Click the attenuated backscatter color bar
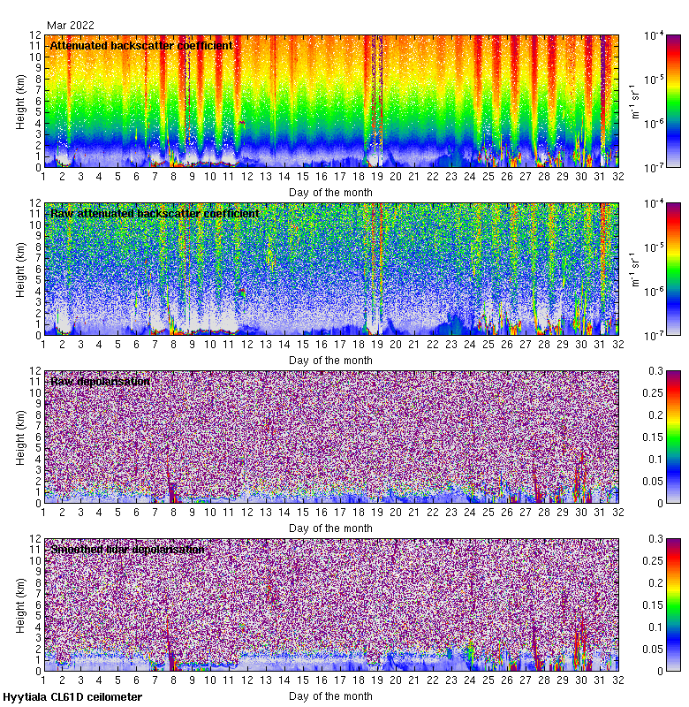This screenshot has height=707, width=689. [x=673, y=101]
